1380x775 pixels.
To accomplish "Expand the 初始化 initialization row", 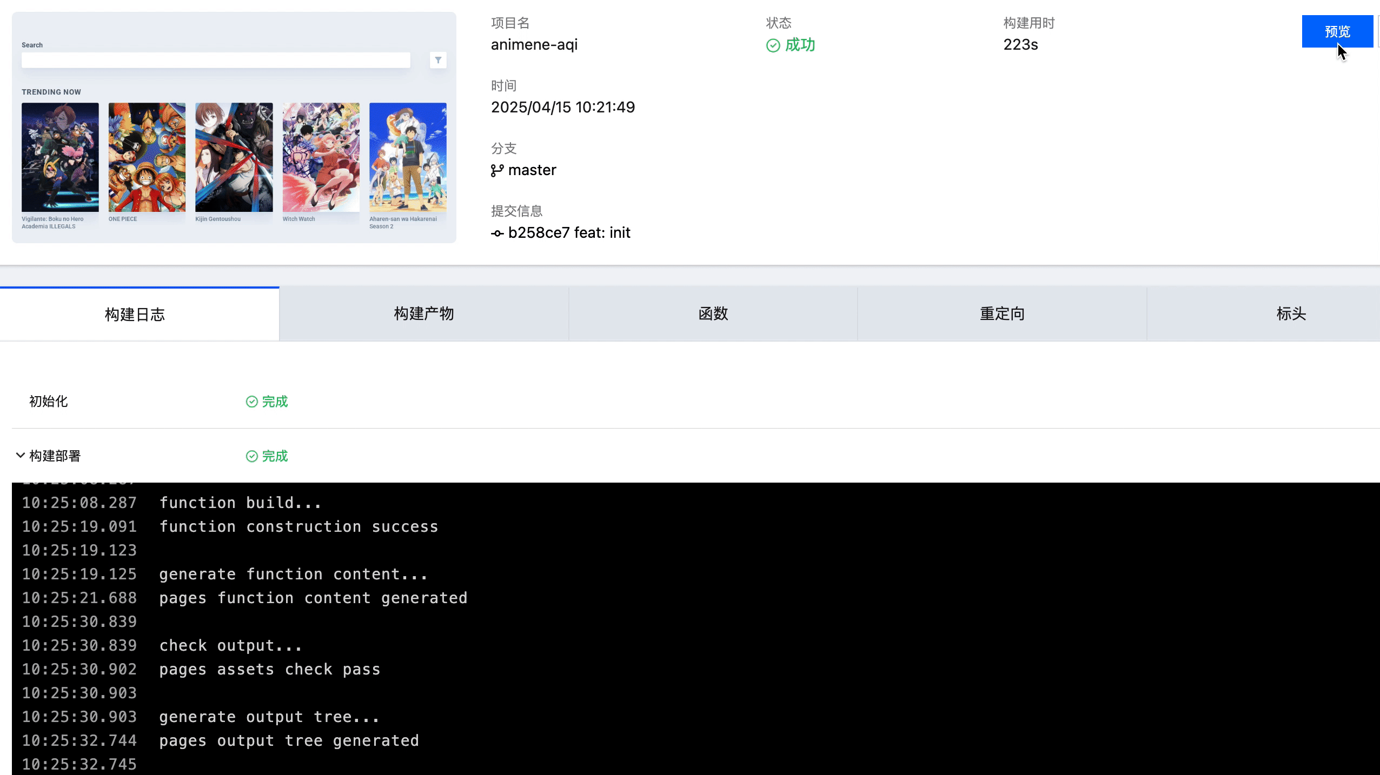I will [x=695, y=401].
